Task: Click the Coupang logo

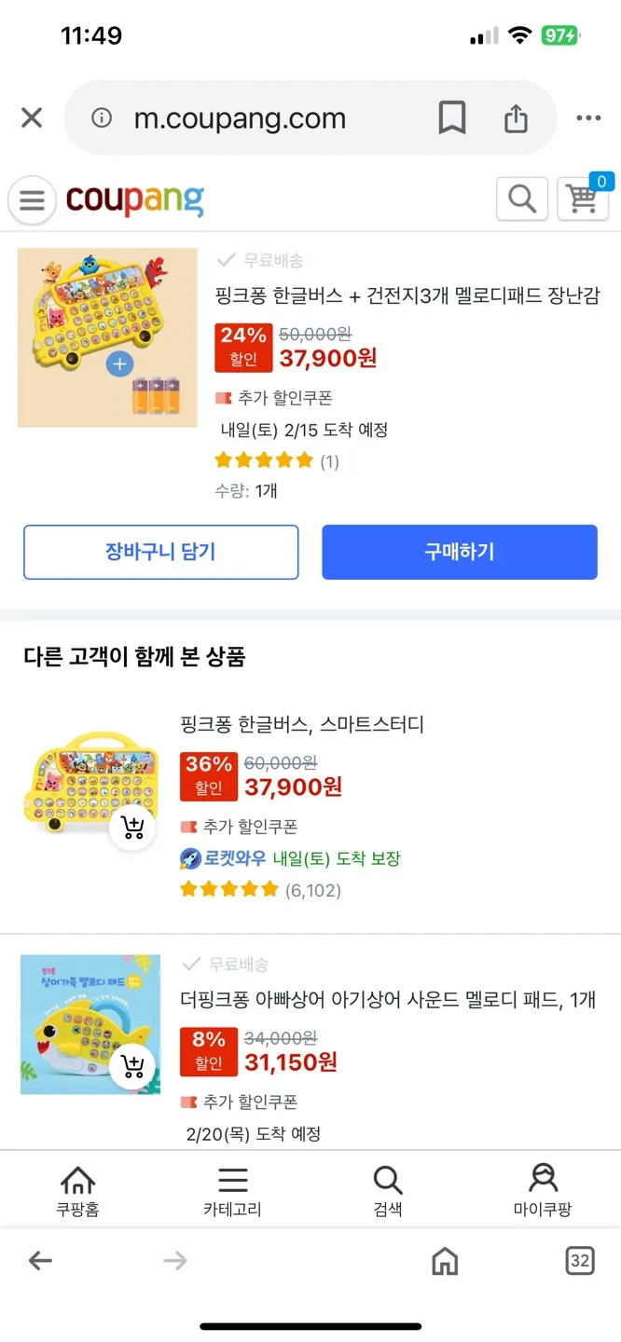Action: tap(135, 199)
